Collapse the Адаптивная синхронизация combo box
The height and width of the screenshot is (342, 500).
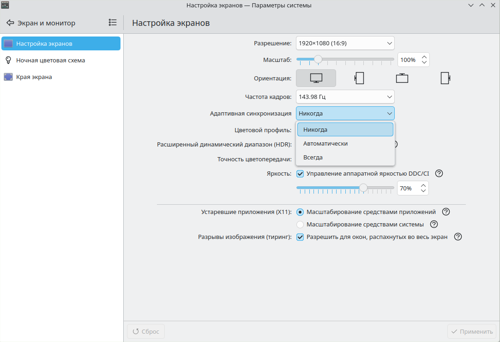(345, 113)
